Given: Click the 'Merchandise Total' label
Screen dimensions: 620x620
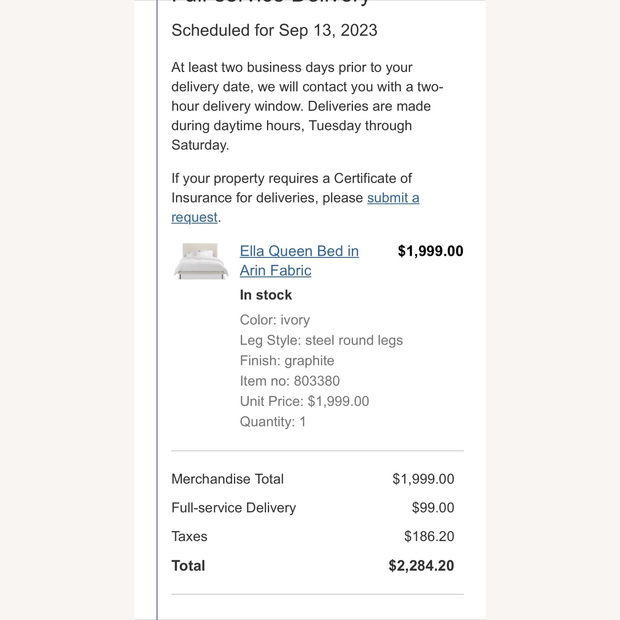Looking at the screenshot, I should coord(227,479).
